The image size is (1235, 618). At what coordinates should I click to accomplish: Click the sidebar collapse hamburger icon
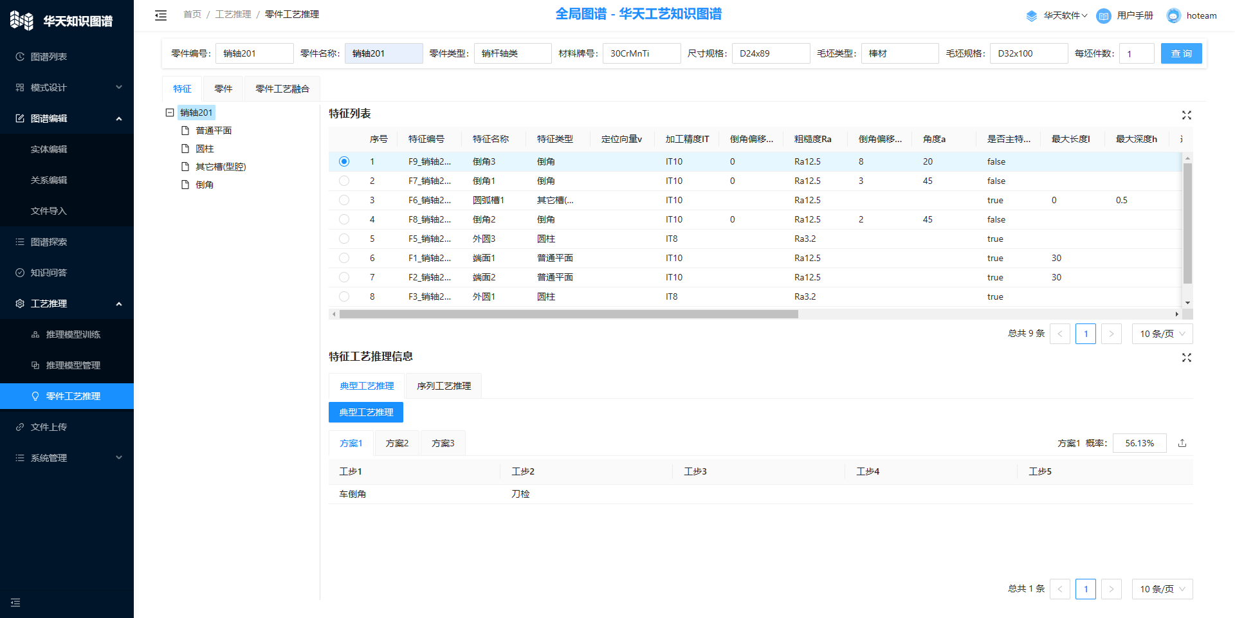(161, 15)
